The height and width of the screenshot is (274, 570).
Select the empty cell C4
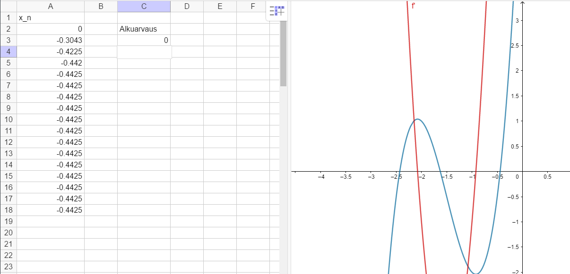point(144,52)
